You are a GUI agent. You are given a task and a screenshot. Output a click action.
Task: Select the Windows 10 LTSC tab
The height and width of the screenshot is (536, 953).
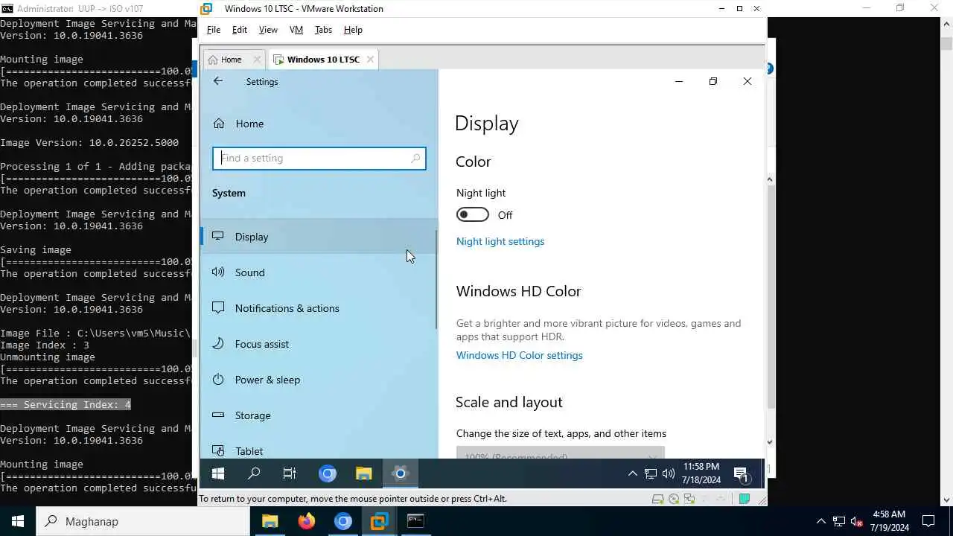tap(323, 60)
